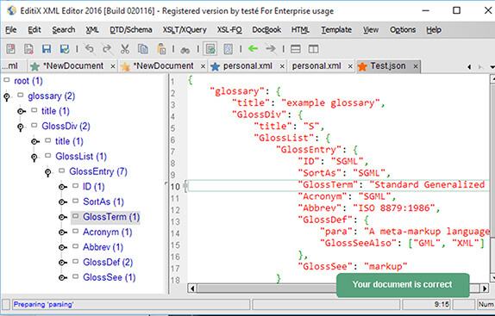Viewport: 495px width, 316px height.
Task: Click the vertical scrollbar up arrow
Action: tap(492, 78)
